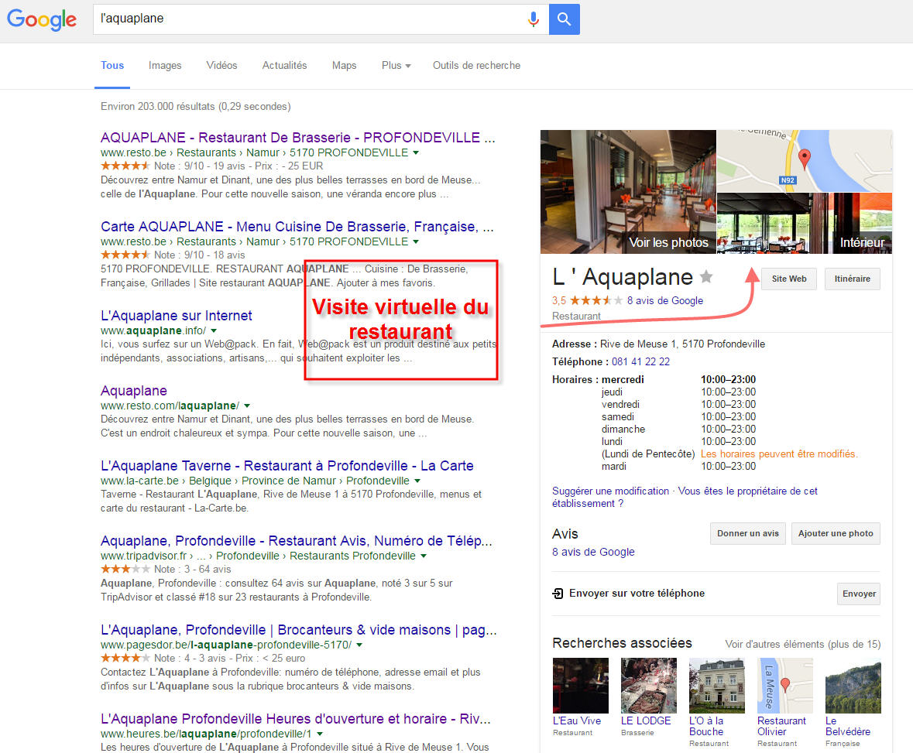913x753 pixels.
Task: Open L'O à la Bouche thumbnail
Action: tap(717, 686)
